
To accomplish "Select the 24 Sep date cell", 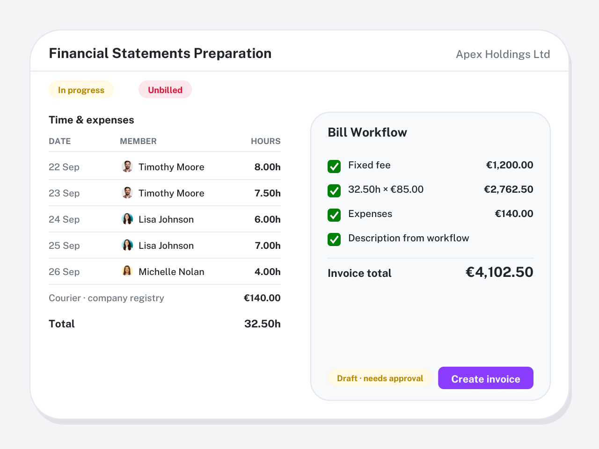I will tap(64, 219).
